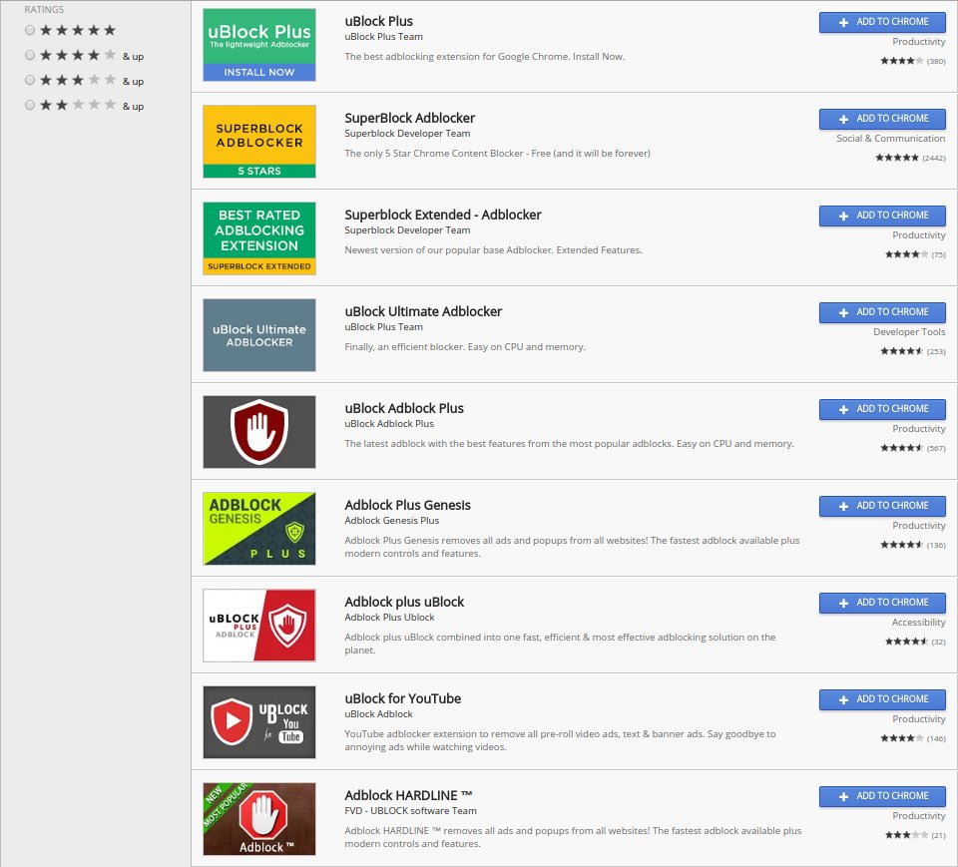Select the 3 stars & up rating filter

30,81
